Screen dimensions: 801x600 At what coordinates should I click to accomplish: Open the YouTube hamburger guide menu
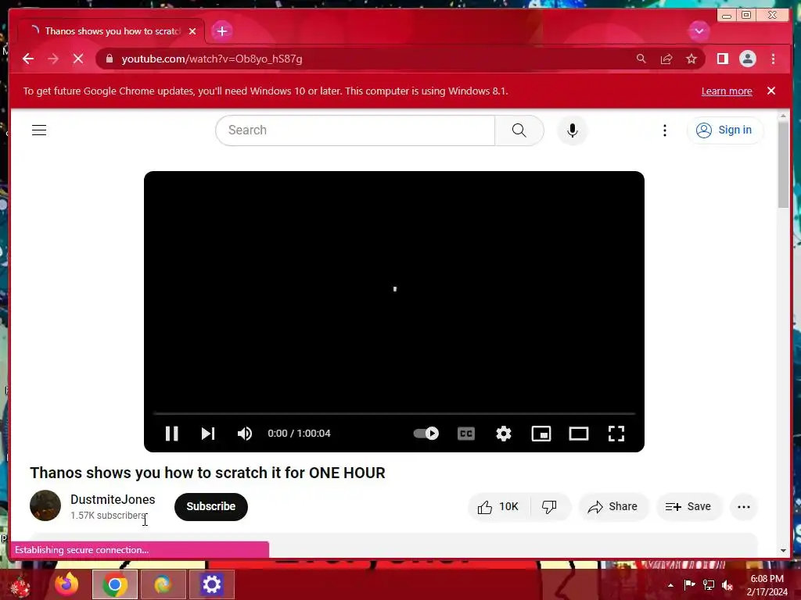39,130
